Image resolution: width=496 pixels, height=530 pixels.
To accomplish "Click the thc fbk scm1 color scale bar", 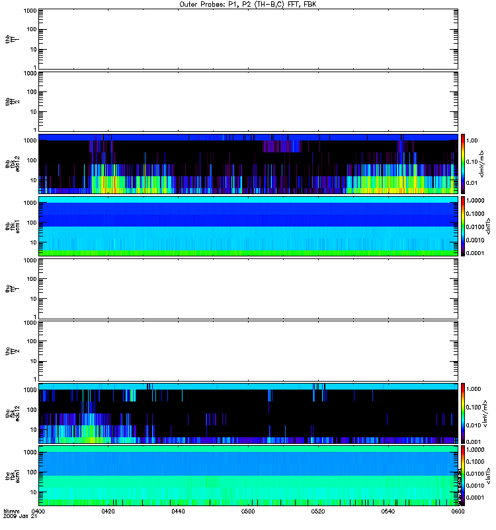I will [463, 476].
